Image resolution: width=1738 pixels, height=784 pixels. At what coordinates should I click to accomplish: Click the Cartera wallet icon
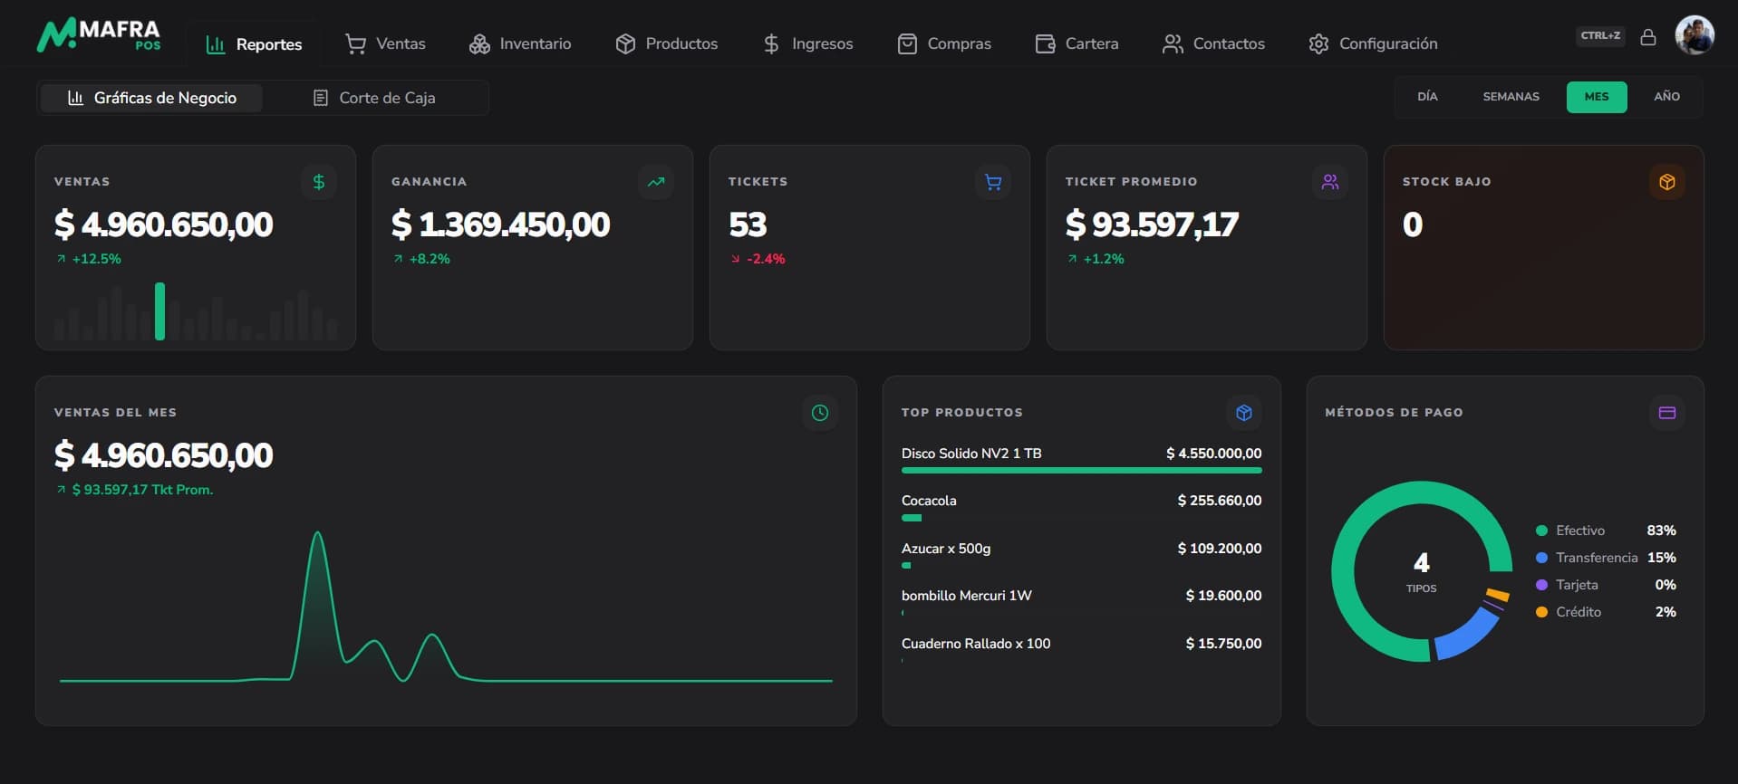(x=1045, y=43)
